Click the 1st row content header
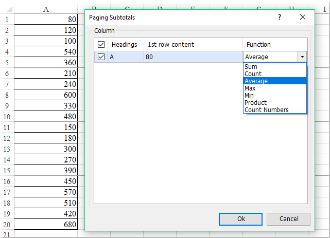Screen dimensions: 330x238 pos(171,45)
